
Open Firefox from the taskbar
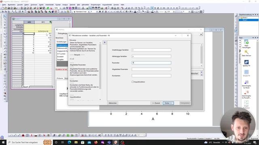coord(96,142)
